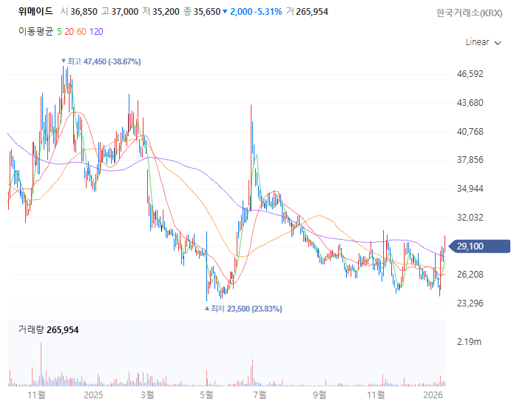This screenshot has height=416, width=517.
Task: Click the 2.19m volume axis label
Action: pyautogui.click(x=470, y=342)
